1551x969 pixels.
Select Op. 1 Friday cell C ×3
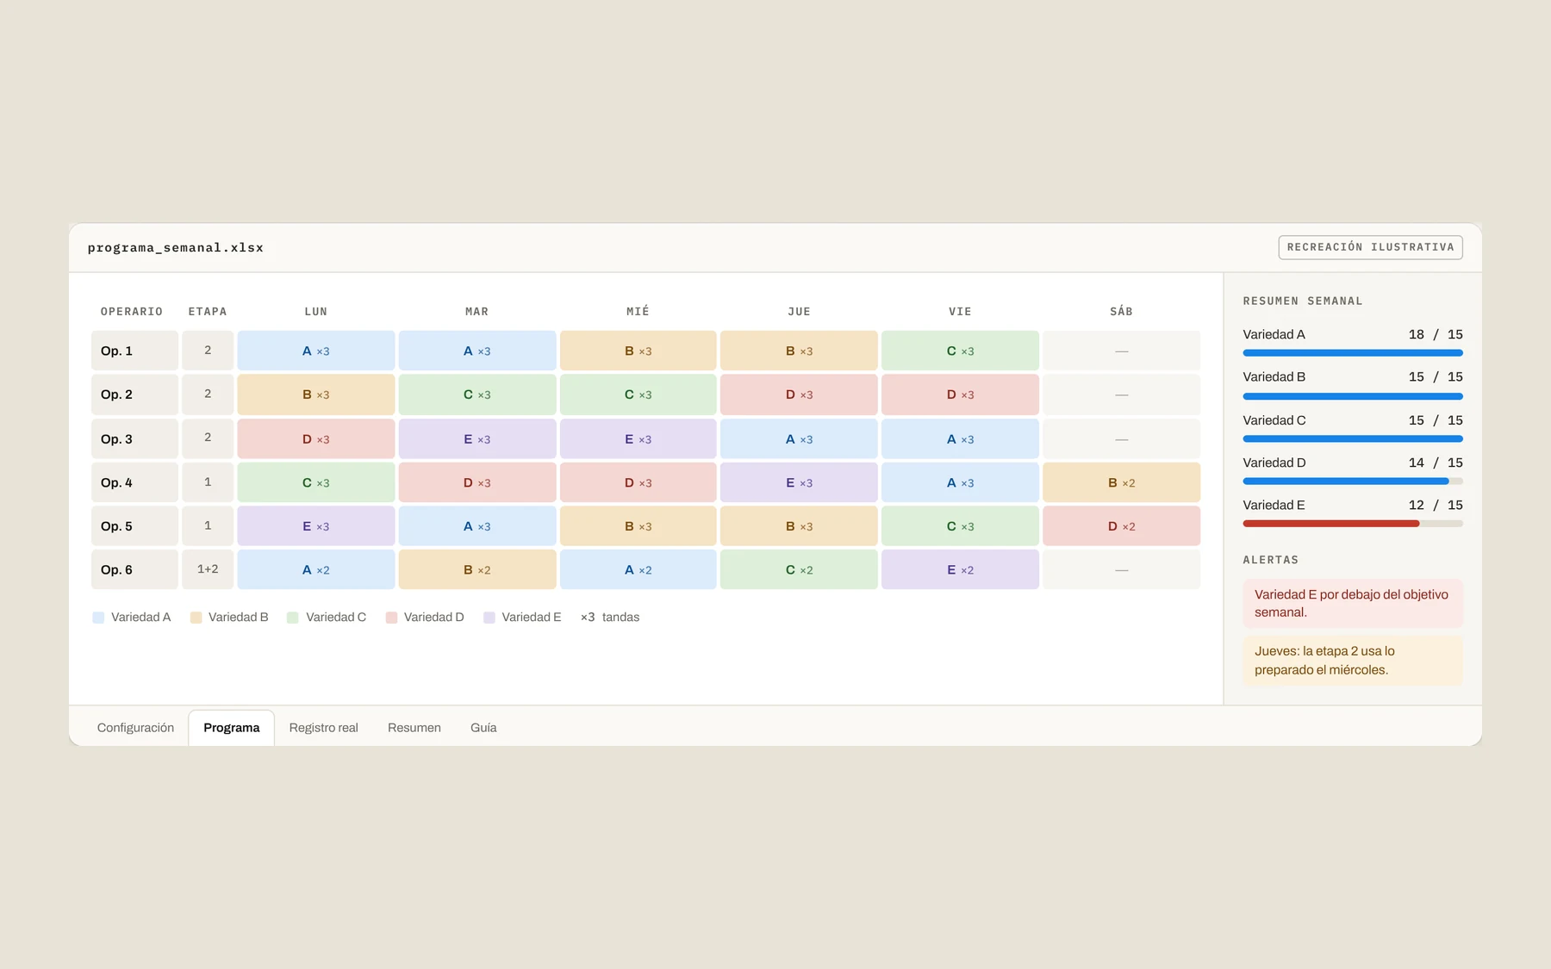click(960, 351)
